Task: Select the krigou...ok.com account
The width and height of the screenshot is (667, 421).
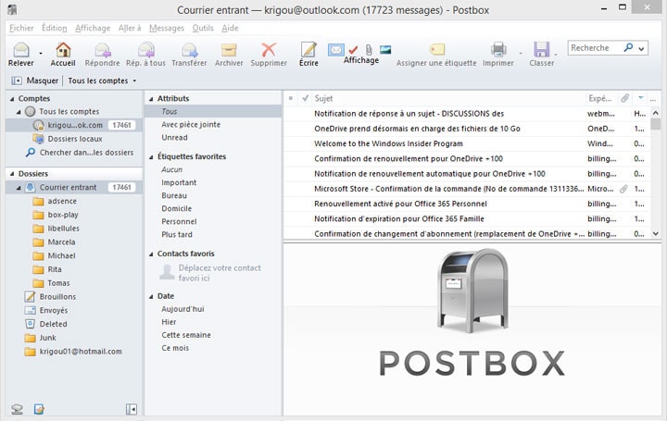Action: tap(74, 125)
